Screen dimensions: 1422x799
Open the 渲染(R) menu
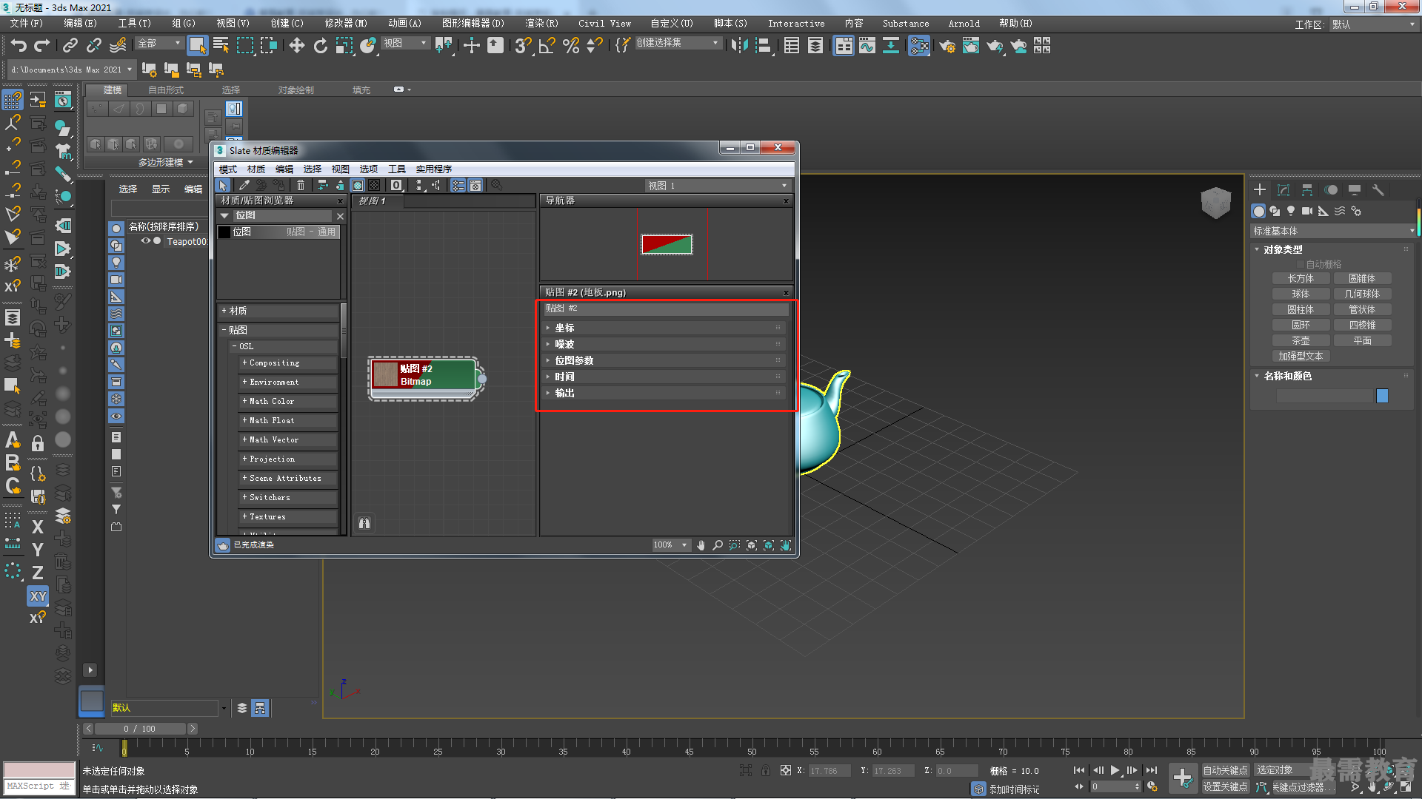point(541,24)
